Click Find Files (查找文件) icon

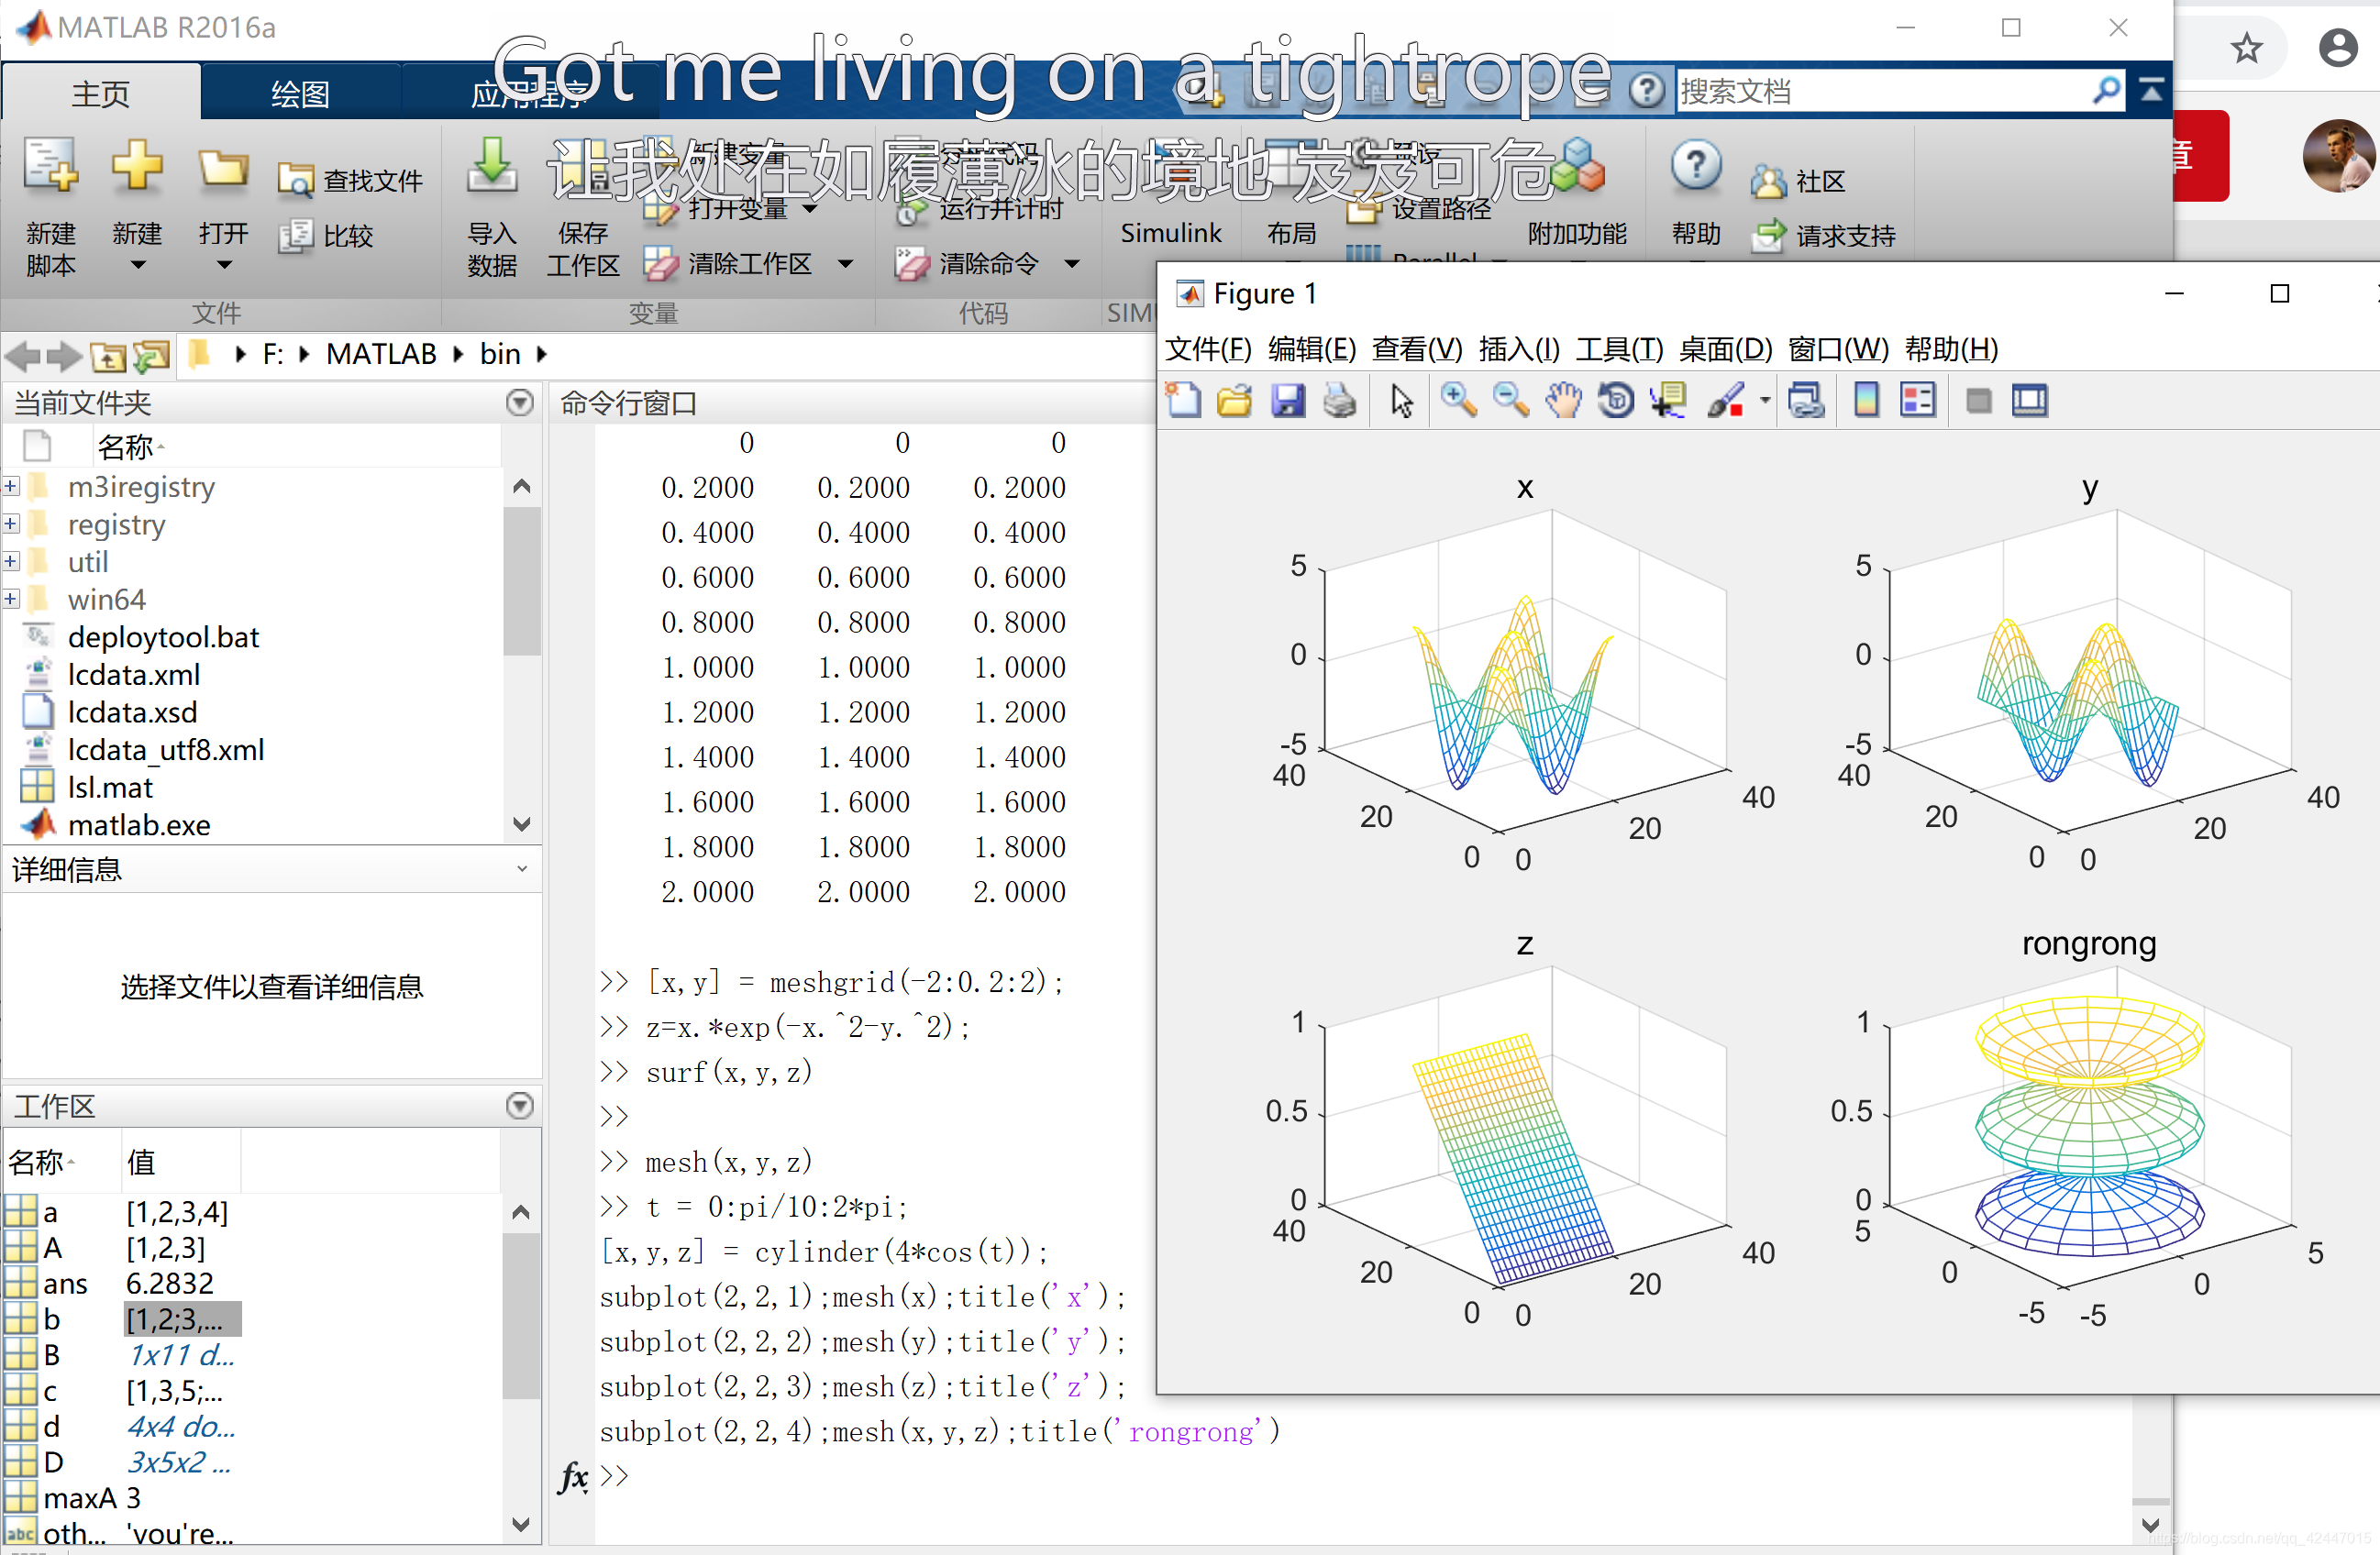[x=295, y=181]
